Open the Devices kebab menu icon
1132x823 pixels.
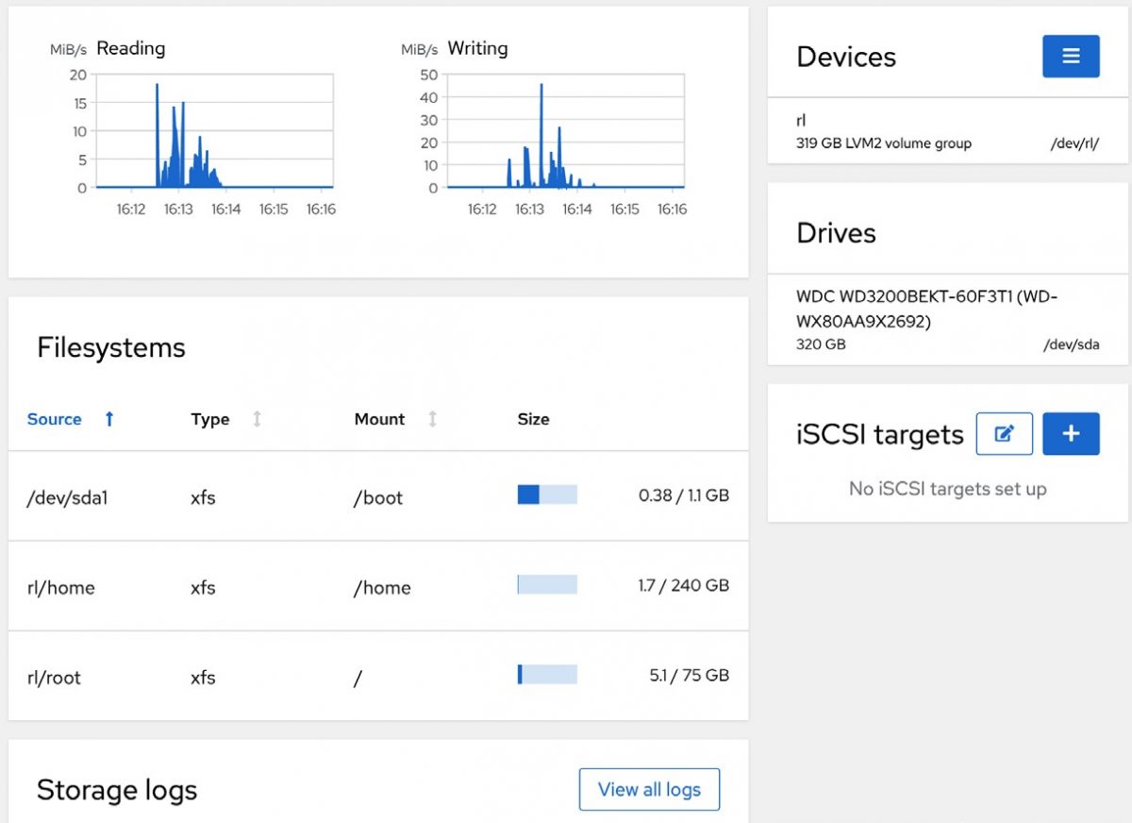click(1071, 56)
